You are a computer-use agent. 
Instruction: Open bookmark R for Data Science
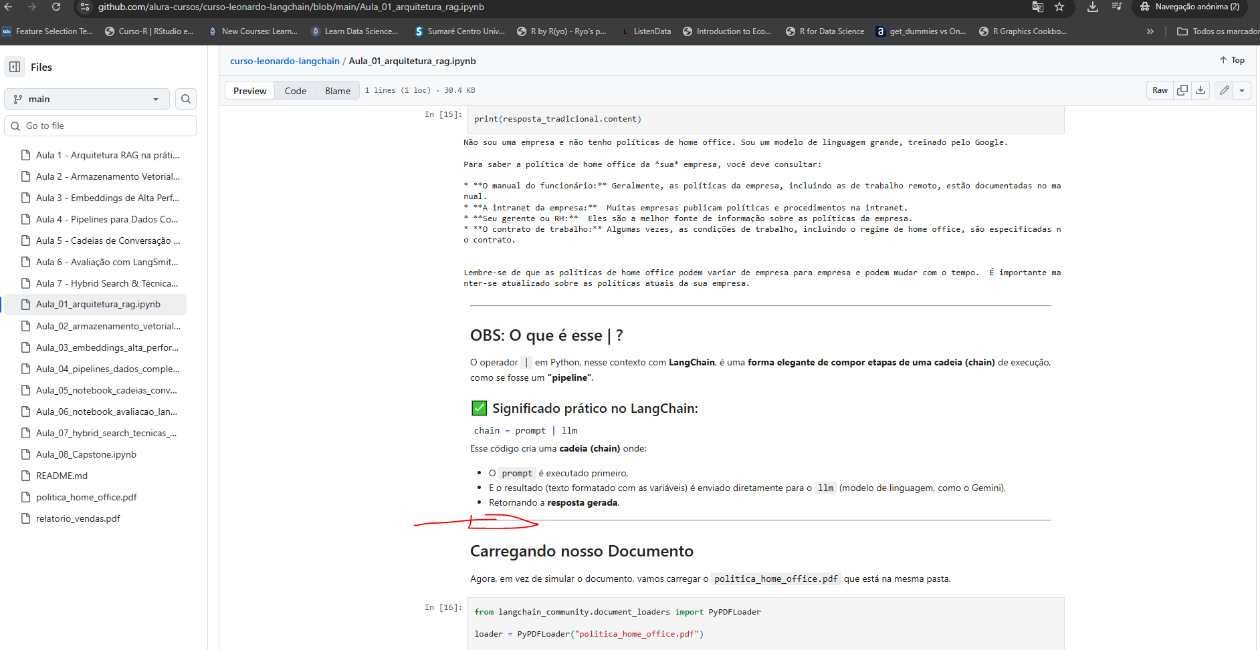[825, 31]
